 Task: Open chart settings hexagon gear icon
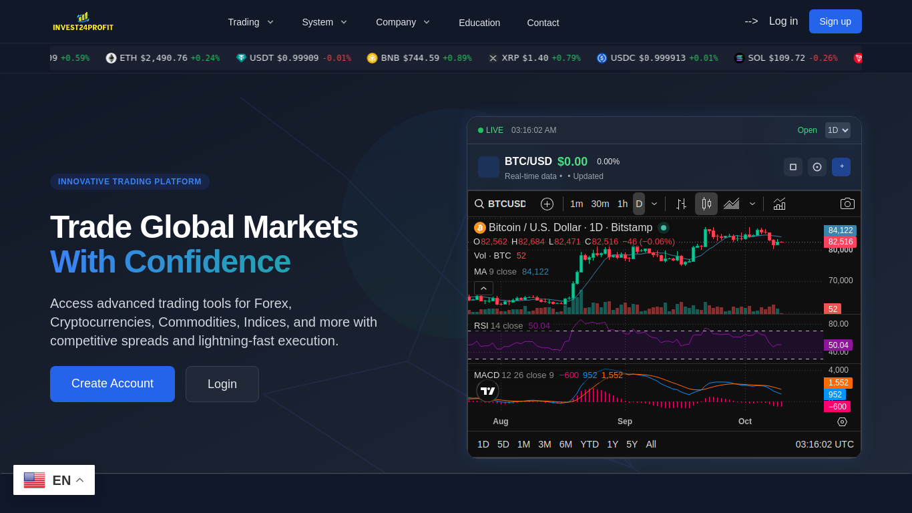(842, 421)
